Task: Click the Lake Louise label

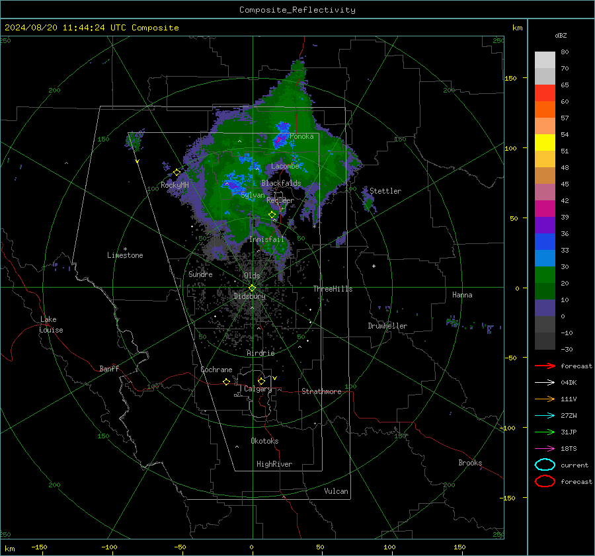Action: pyautogui.click(x=51, y=325)
